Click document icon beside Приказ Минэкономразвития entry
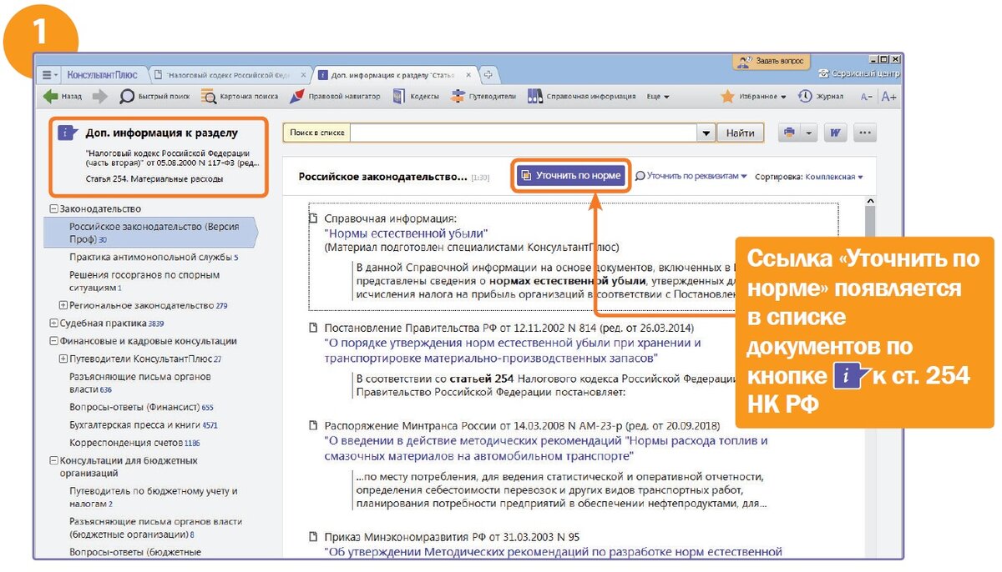 tap(314, 537)
